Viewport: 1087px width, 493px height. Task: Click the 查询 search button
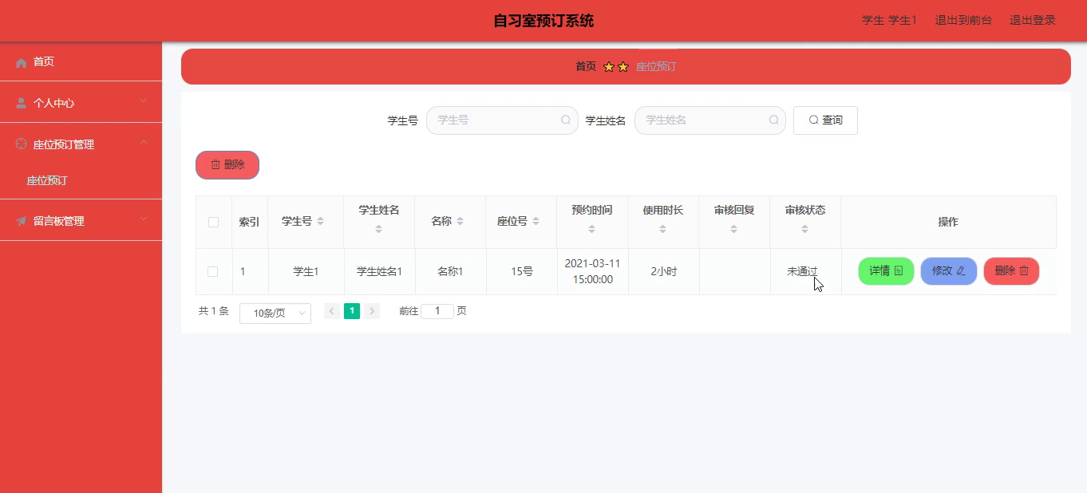tap(825, 120)
